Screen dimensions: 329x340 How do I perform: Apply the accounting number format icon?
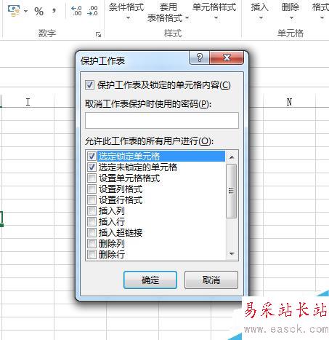(x=14, y=11)
